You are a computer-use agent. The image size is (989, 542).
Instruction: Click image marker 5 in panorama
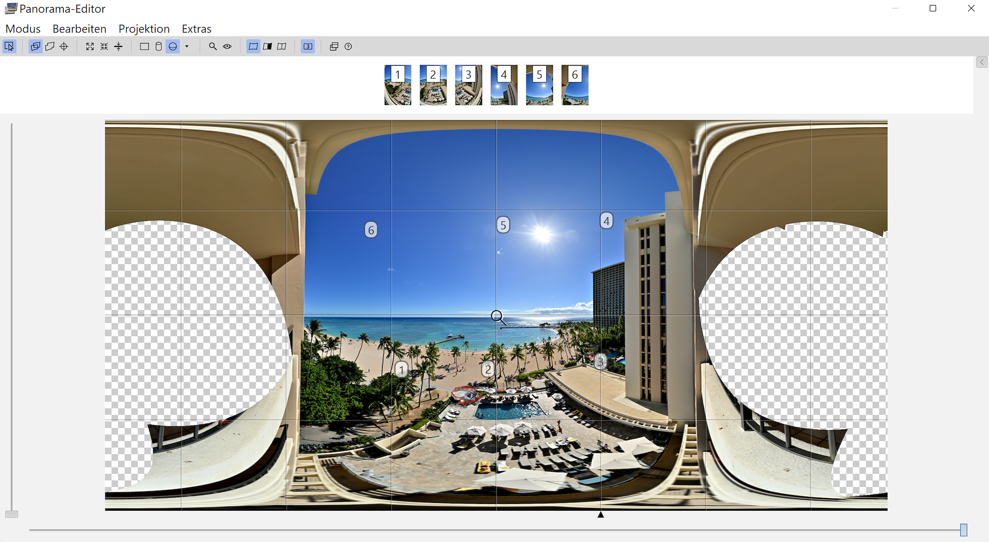point(503,225)
